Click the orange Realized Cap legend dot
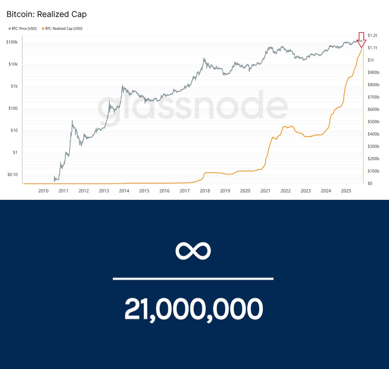 (43, 29)
